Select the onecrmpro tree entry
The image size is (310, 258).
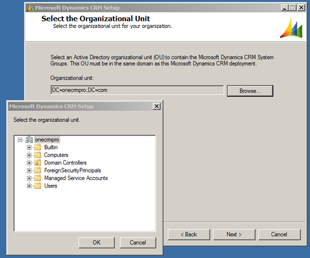tap(47, 140)
